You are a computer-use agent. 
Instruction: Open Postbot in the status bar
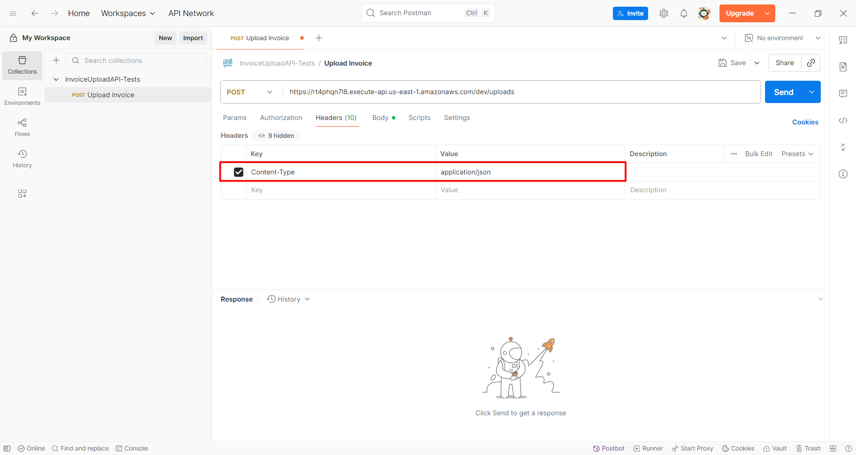pos(608,448)
